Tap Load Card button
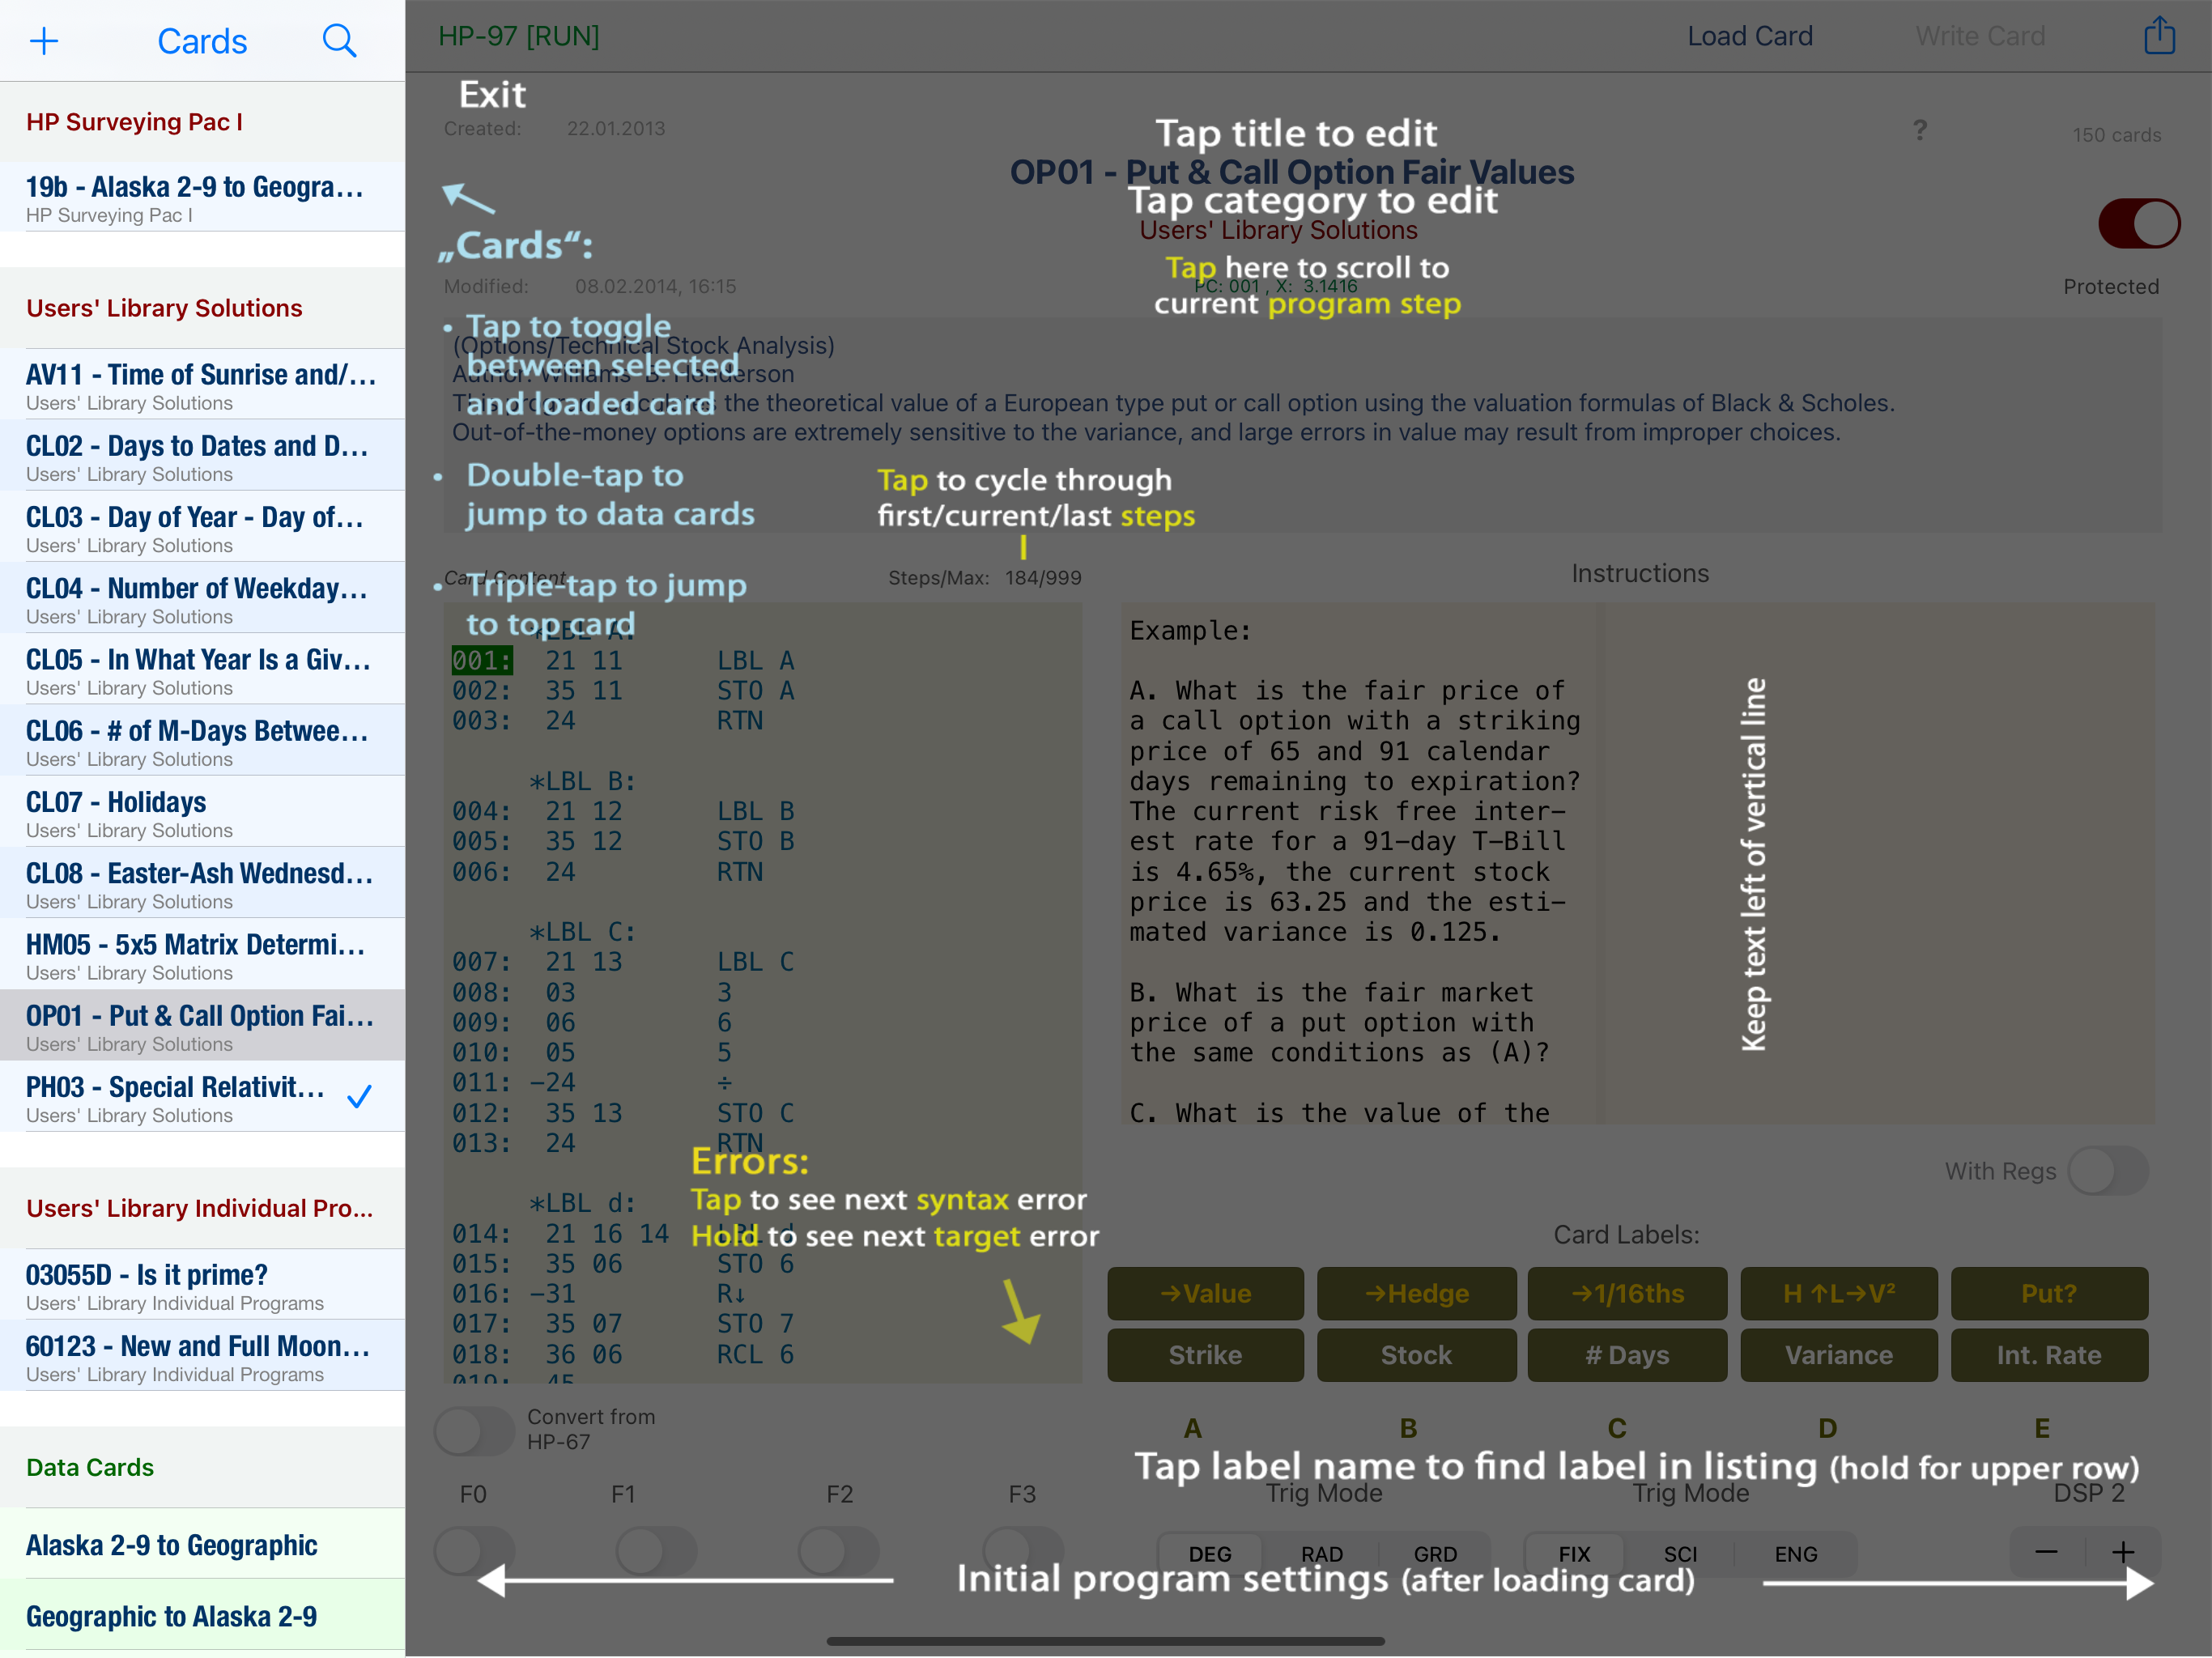Viewport: 2212px width, 1658px height. (x=1749, y=36)
